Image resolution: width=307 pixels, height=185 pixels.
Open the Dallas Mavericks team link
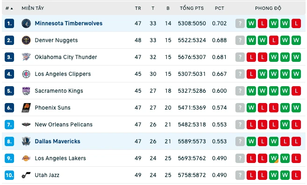[x=58, y=141]
